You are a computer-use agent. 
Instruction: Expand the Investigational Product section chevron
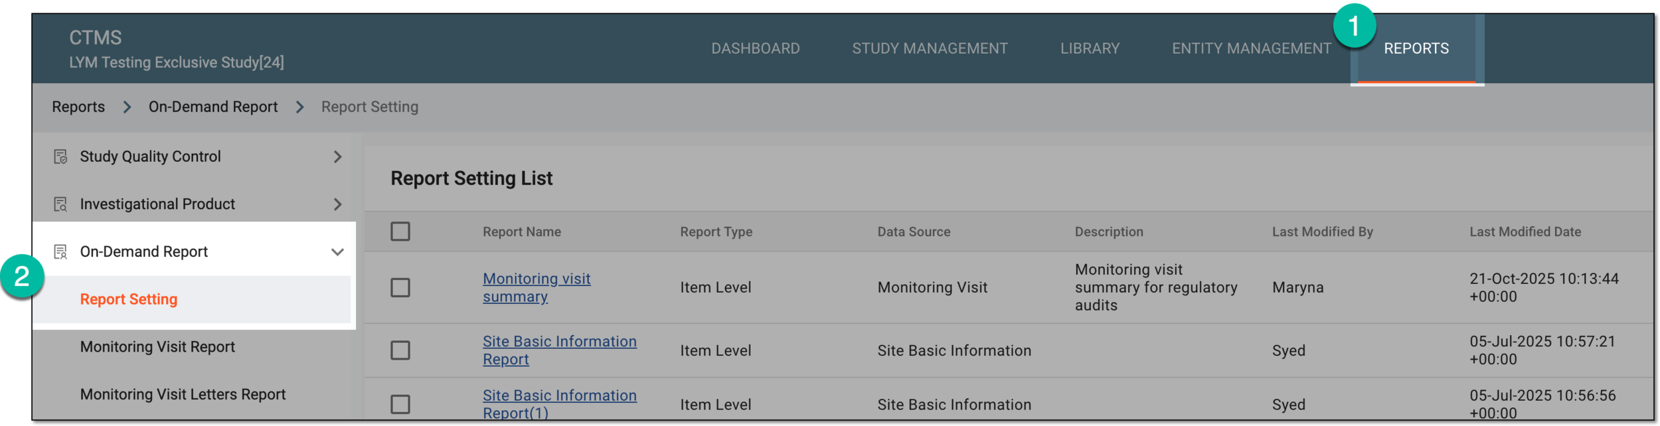pyautogui.click(x=337, y=204)
